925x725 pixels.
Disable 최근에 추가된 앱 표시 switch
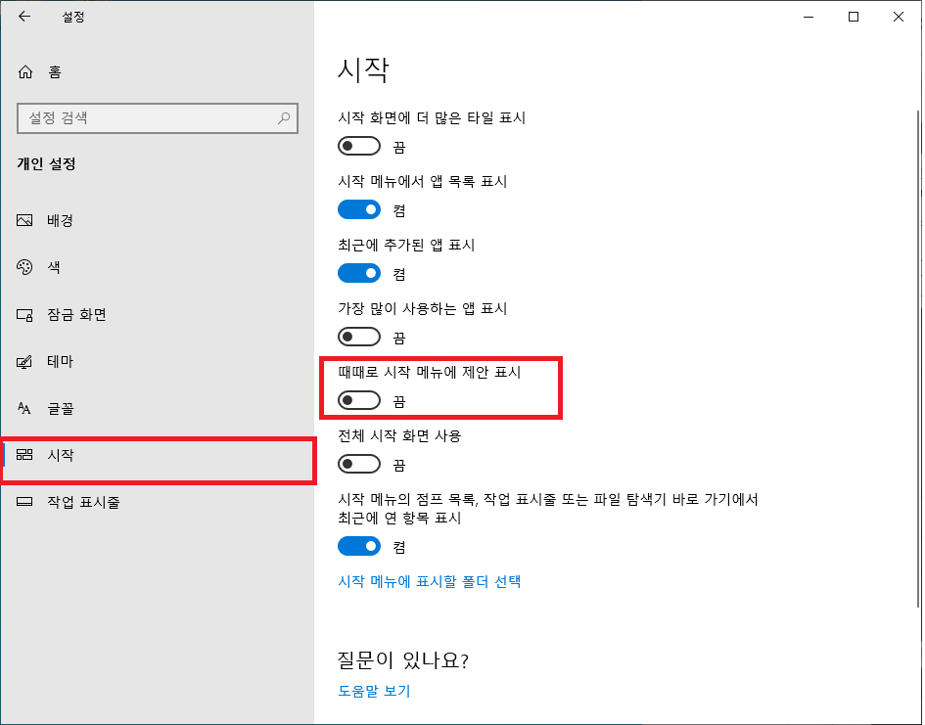pyautogui.click(x=358, y=274)
